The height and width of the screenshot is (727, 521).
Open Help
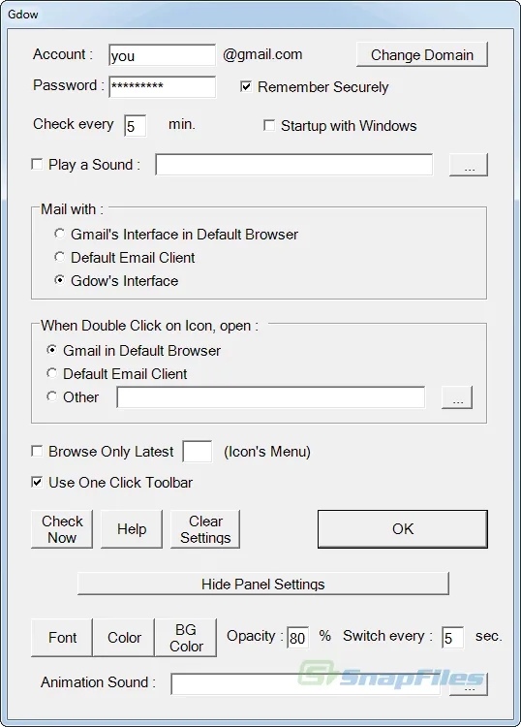(132, 529)
